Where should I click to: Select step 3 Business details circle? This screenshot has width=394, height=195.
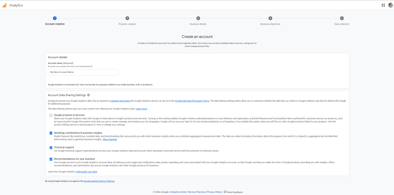point(198,18)
